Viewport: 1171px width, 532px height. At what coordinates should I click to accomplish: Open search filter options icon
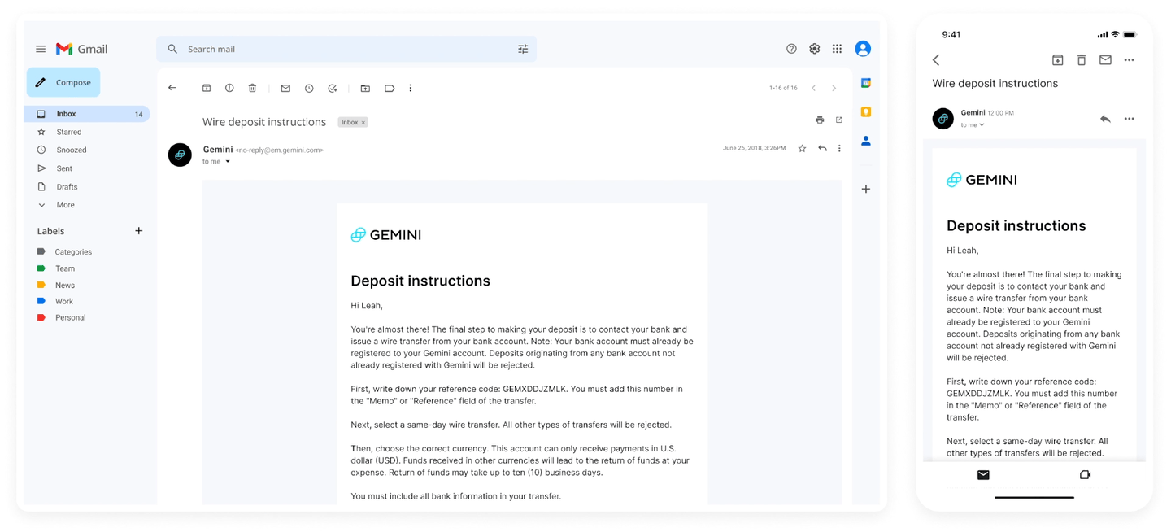pos(523,49)
